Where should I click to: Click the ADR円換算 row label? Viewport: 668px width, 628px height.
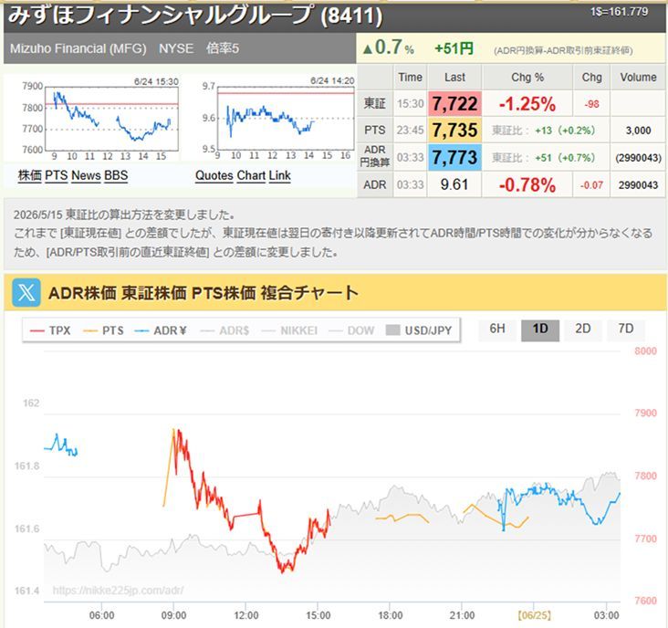pyautogui.click(x=375, y=156)
